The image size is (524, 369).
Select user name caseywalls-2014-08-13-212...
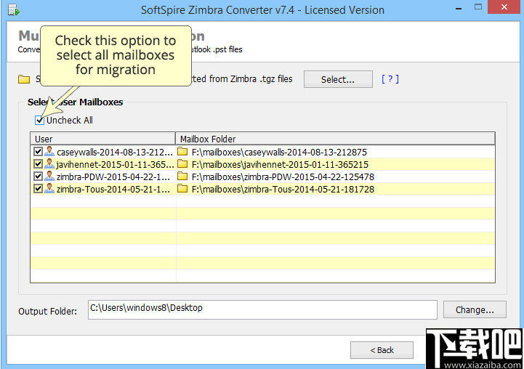pos(115,153)
